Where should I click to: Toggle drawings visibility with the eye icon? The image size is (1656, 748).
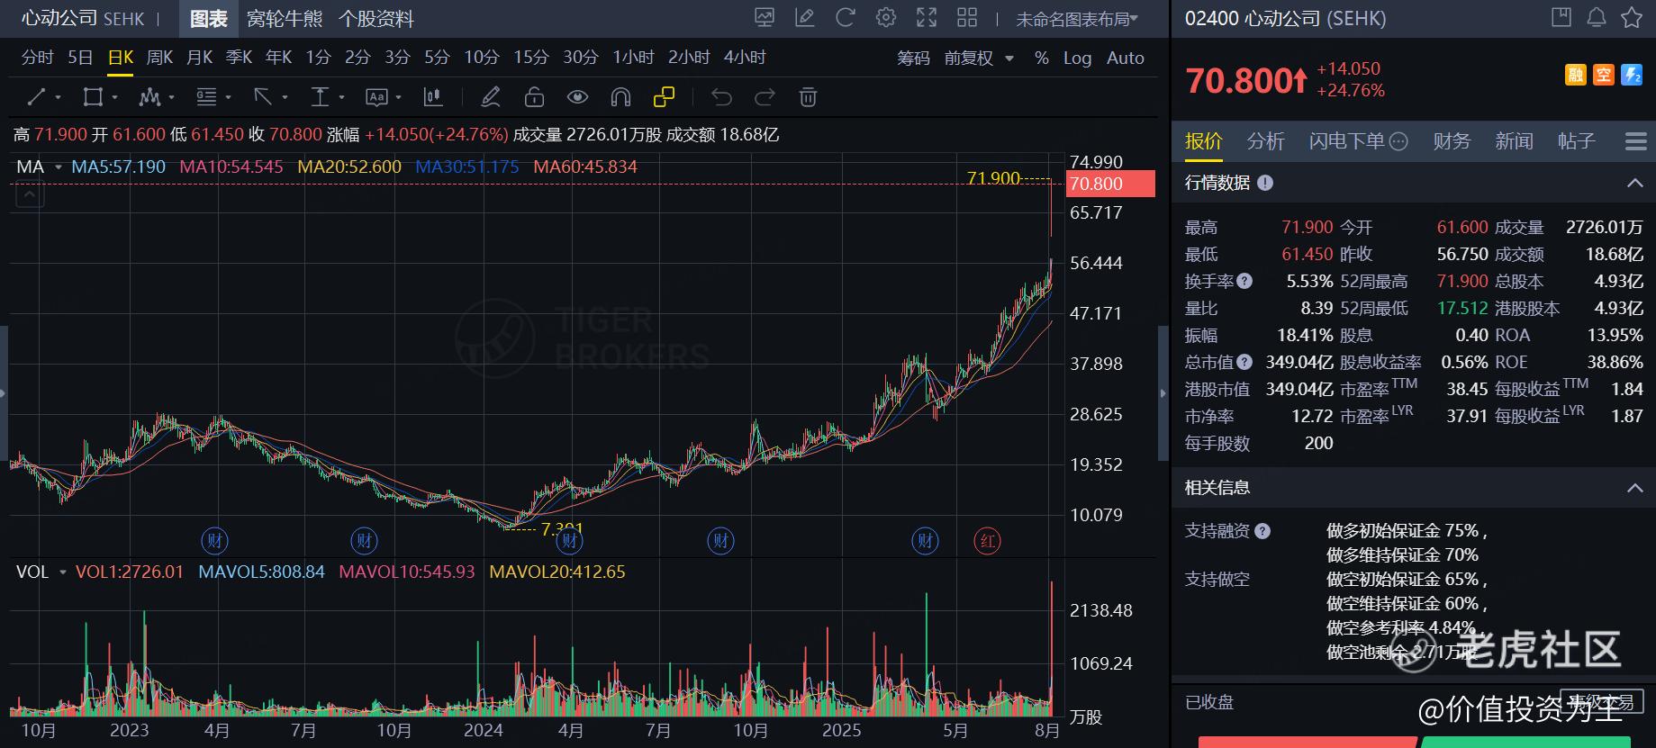(577, 96)
